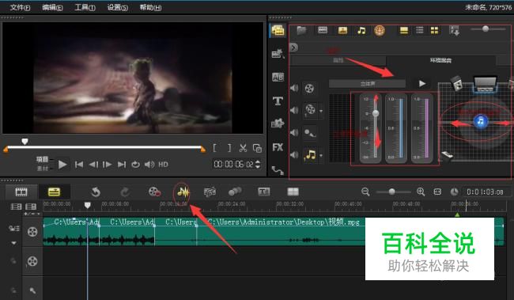Mute the overlay track speaker in mixer
Screen dimensions: 514x300
coord(294,110)
